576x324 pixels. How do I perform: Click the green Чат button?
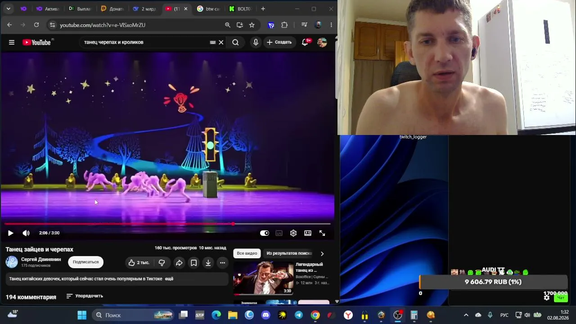pos(561,298)
